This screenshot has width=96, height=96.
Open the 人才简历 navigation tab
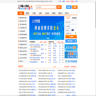[x=34, y=13]
